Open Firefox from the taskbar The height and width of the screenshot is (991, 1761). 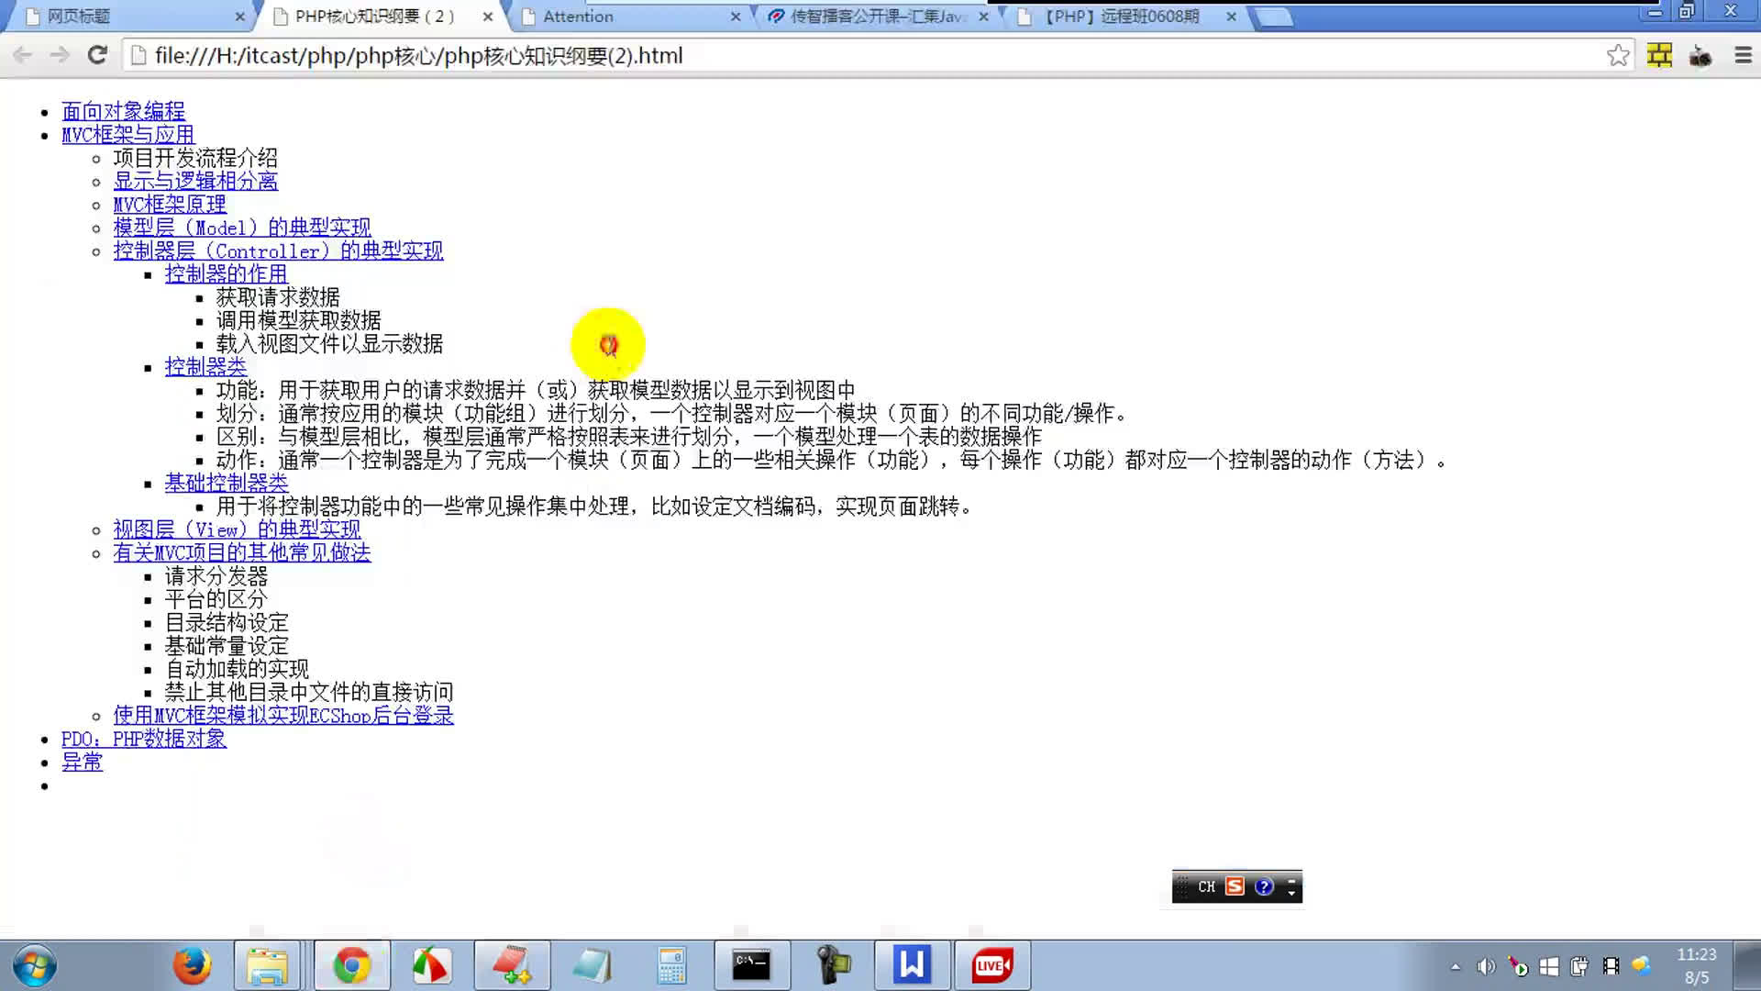(192, 965)
